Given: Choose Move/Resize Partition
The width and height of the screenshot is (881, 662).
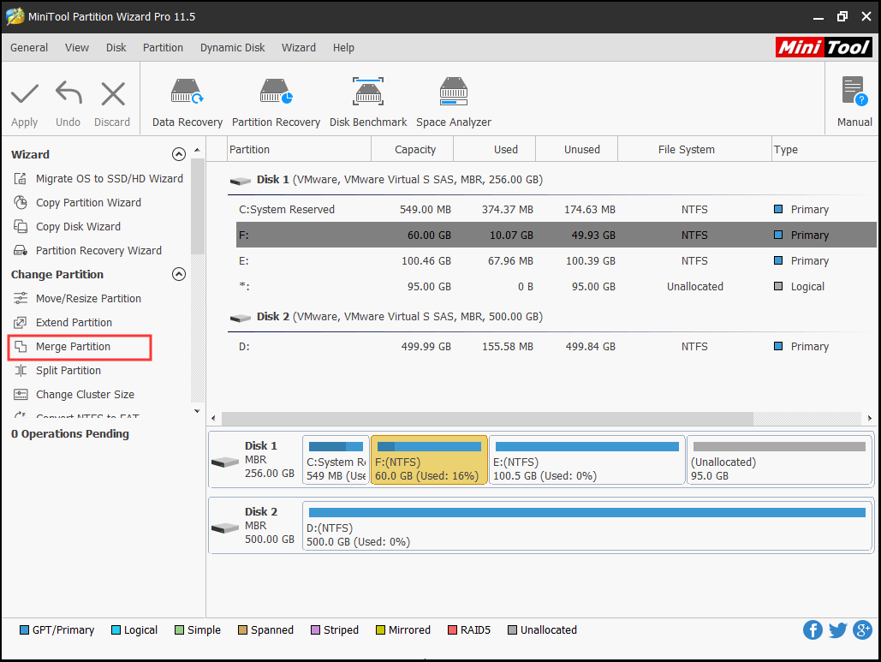Looking at the screenshot, I should point(78,298).
